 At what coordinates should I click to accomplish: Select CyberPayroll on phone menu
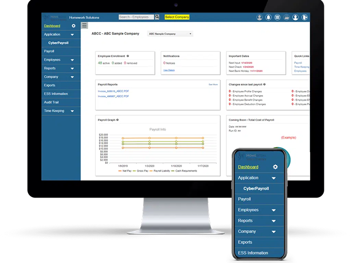[x=256, y=188]
